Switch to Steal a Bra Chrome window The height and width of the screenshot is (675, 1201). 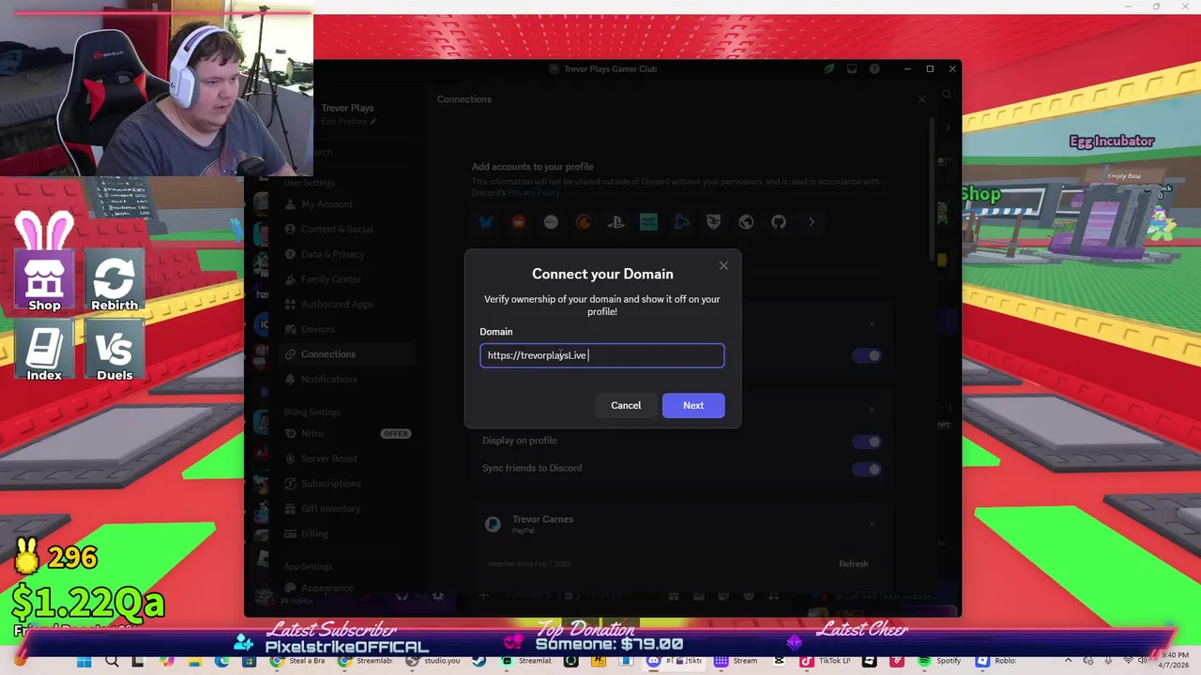[298, 661]
